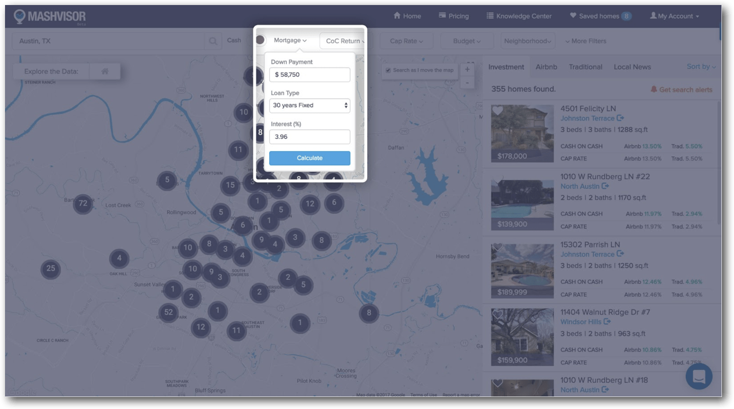Open the Loan Type select box
This screenshot has width=734, height=409.
309,105
